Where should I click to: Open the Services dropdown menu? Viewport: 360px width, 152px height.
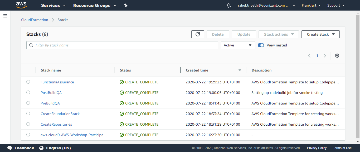[x=53, y=5]
